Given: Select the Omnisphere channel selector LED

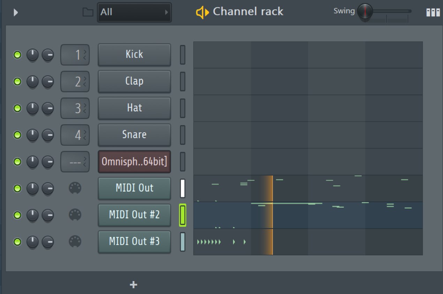Looking at the screenshot, I should click(182, 162).
